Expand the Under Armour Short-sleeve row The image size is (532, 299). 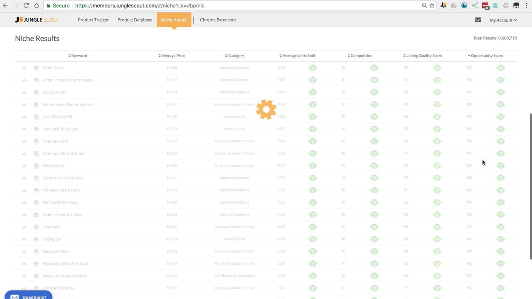coord(24,80)
